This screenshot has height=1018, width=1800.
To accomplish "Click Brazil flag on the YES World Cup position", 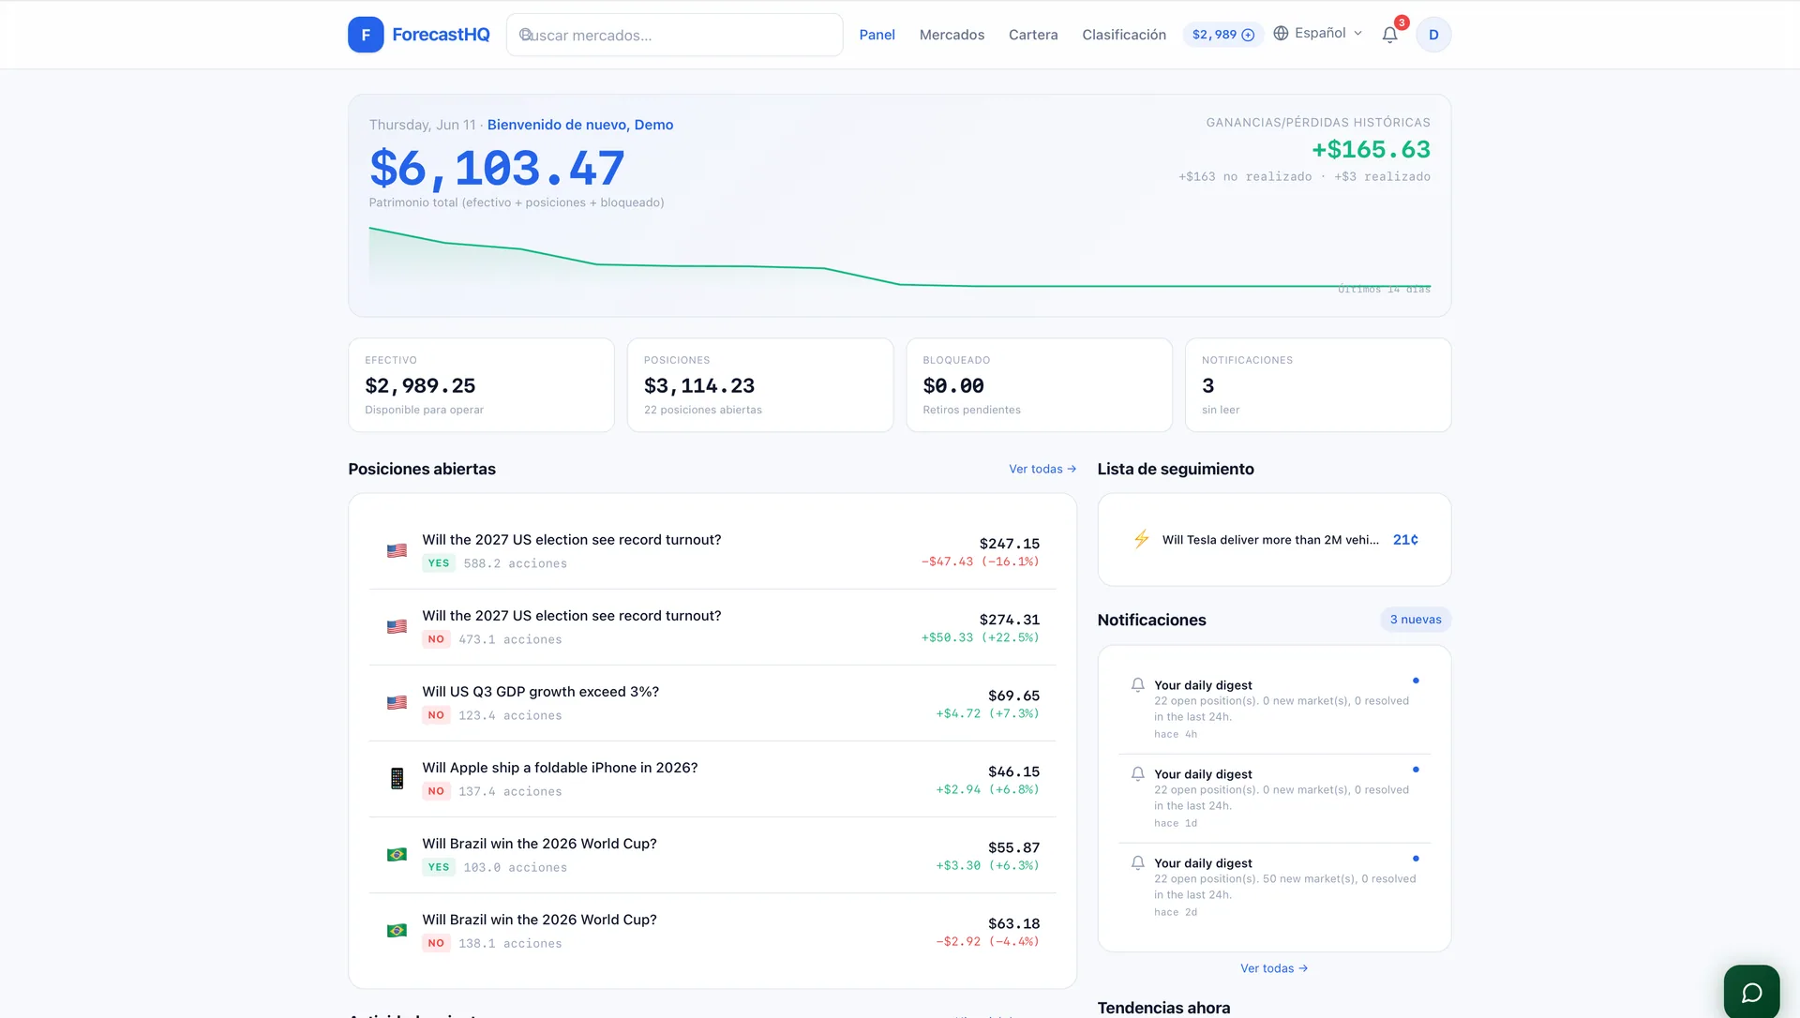I will [397, 855].
